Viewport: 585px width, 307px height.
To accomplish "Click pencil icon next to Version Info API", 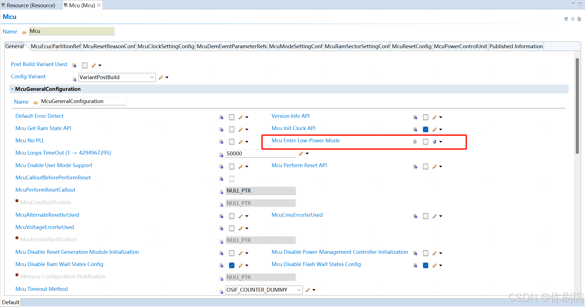I will point(435,117).
